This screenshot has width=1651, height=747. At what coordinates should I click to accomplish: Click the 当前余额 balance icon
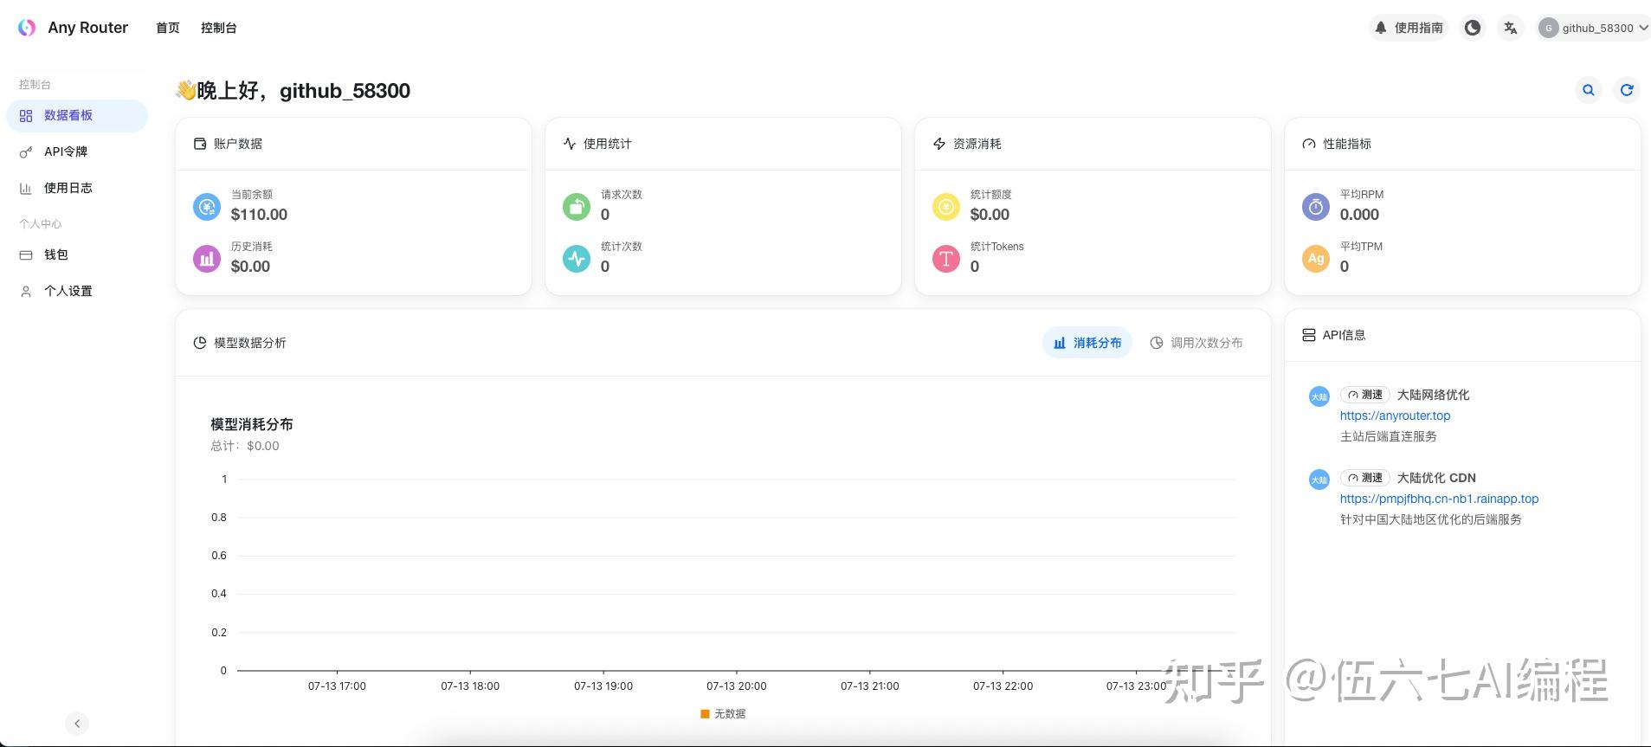point(207,207)
